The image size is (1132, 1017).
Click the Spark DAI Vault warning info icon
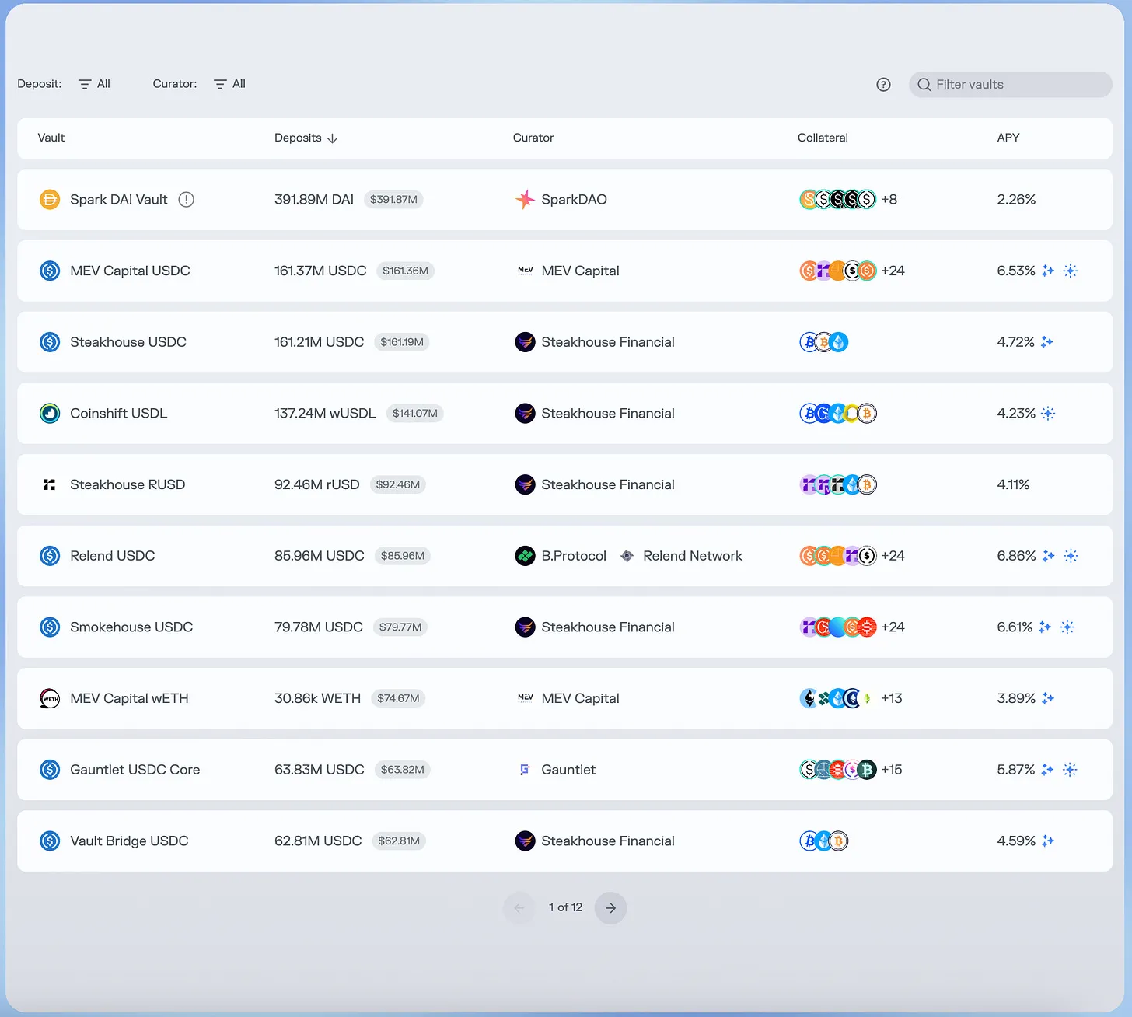coord(187,200)
